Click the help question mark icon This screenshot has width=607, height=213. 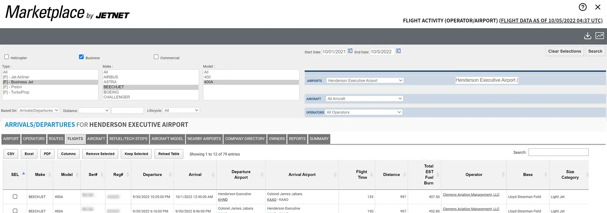(x=582, y=7)
